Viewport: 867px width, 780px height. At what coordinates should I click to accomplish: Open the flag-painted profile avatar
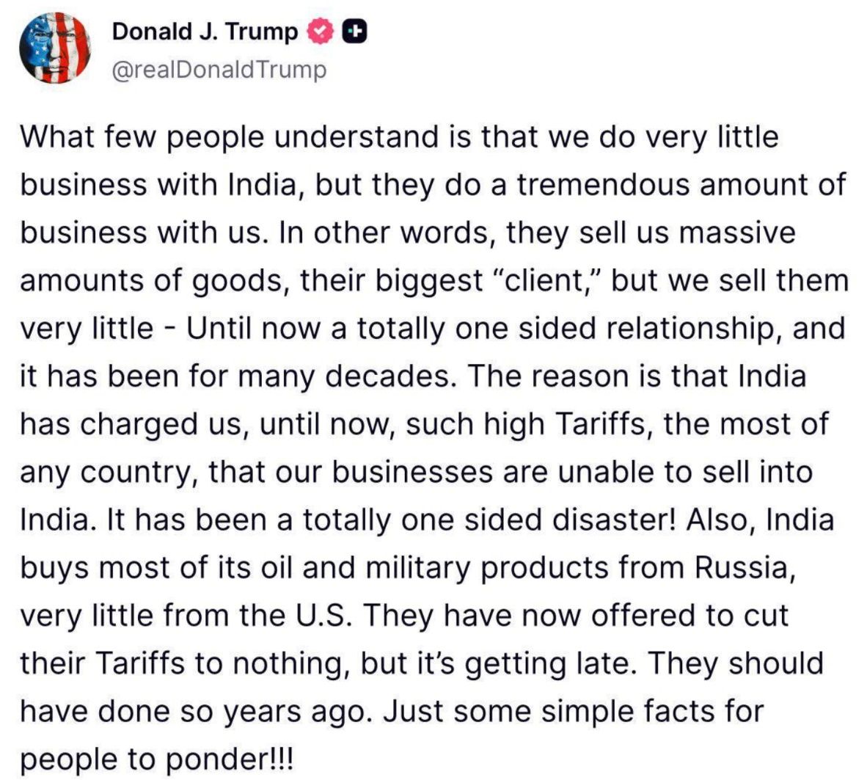pos(54,48)
